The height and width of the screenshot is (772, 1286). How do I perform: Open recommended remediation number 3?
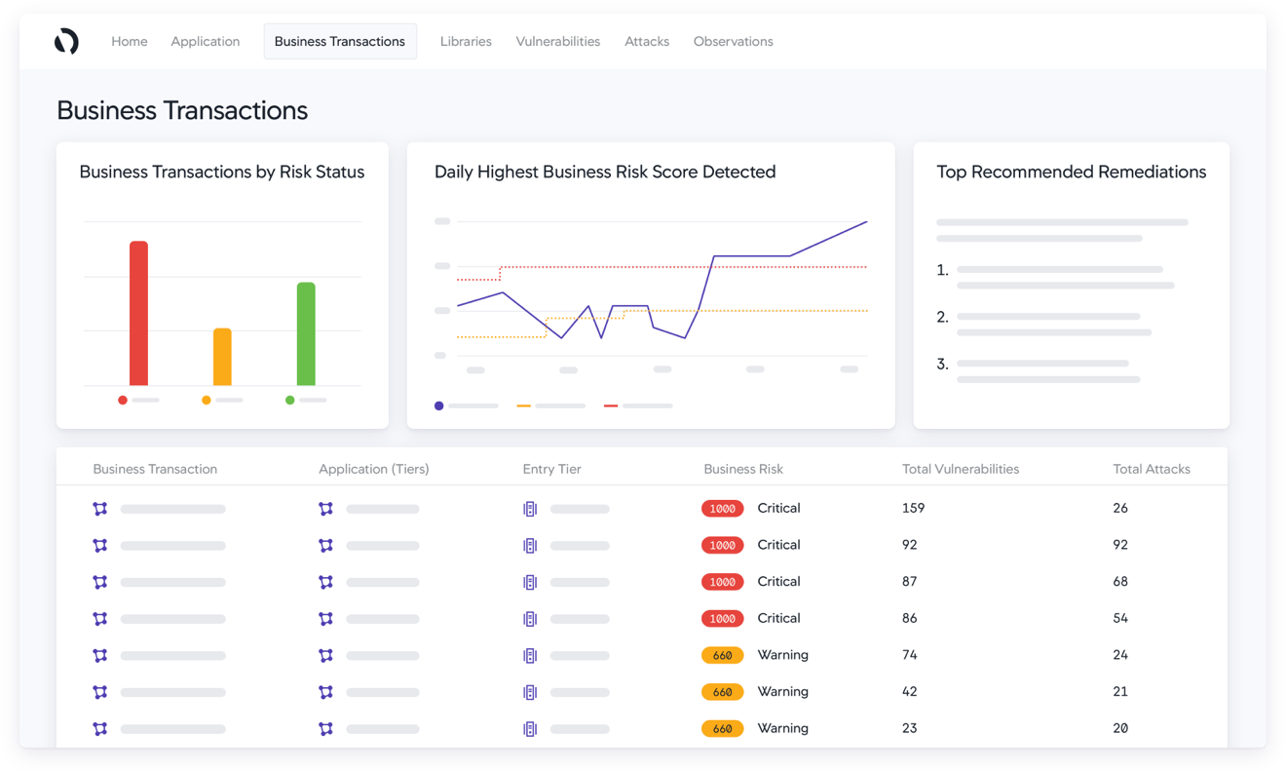pyautogui.click(x=1039, y=370)
